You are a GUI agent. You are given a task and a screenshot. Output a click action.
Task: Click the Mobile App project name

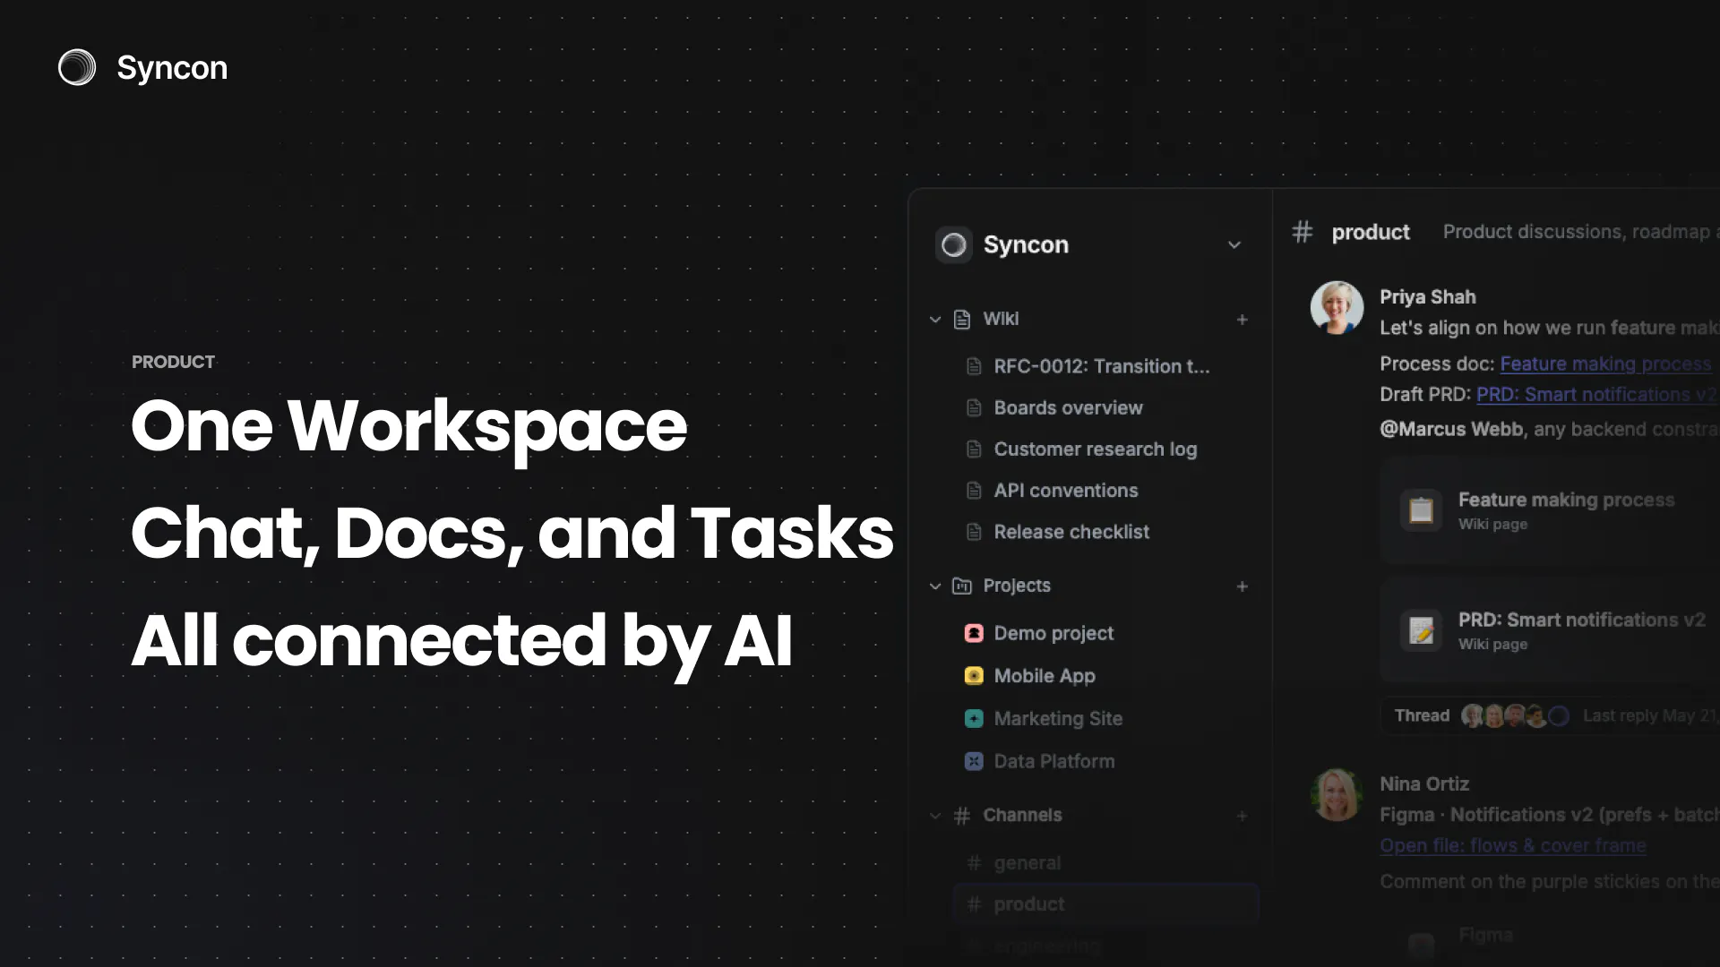click(1045, 675)
